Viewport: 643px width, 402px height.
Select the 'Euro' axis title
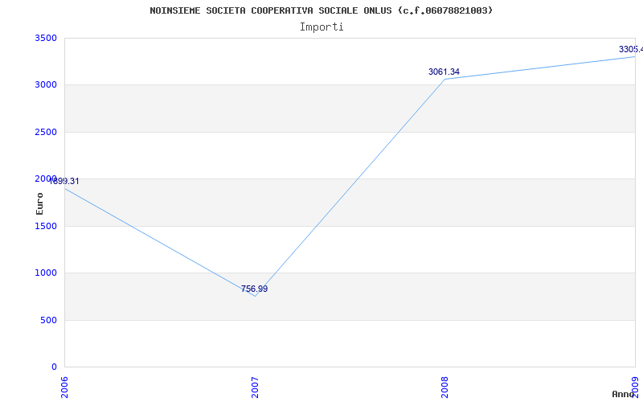(39, 204)
